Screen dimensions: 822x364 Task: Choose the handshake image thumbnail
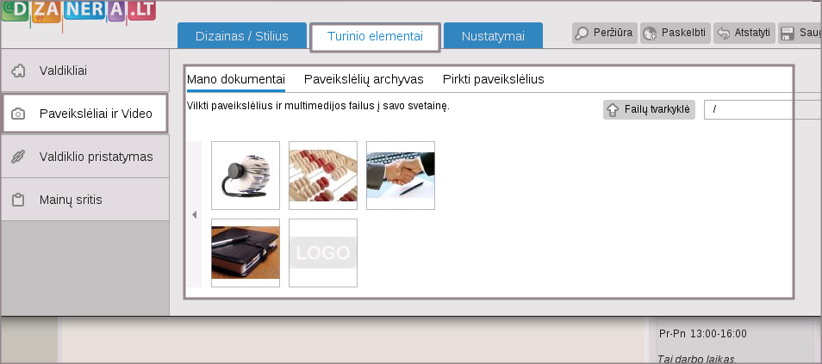pos(401,176)
